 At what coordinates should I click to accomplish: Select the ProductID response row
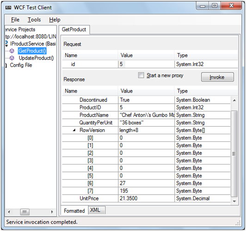pyautogui.click(x=146, y=107)
